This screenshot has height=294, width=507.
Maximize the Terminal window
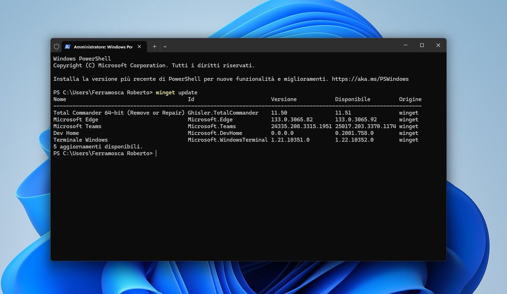pyautogui.click(x=422, y=45)
